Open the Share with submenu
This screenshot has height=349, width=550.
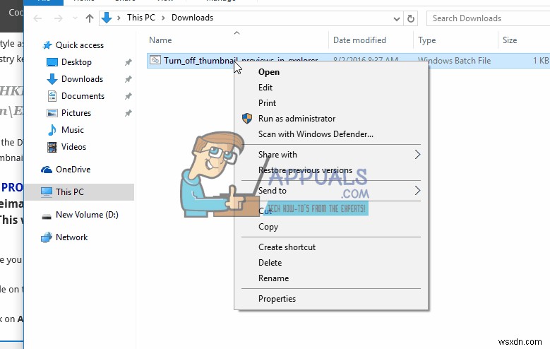pyautogui.click(x=330, y=155)
